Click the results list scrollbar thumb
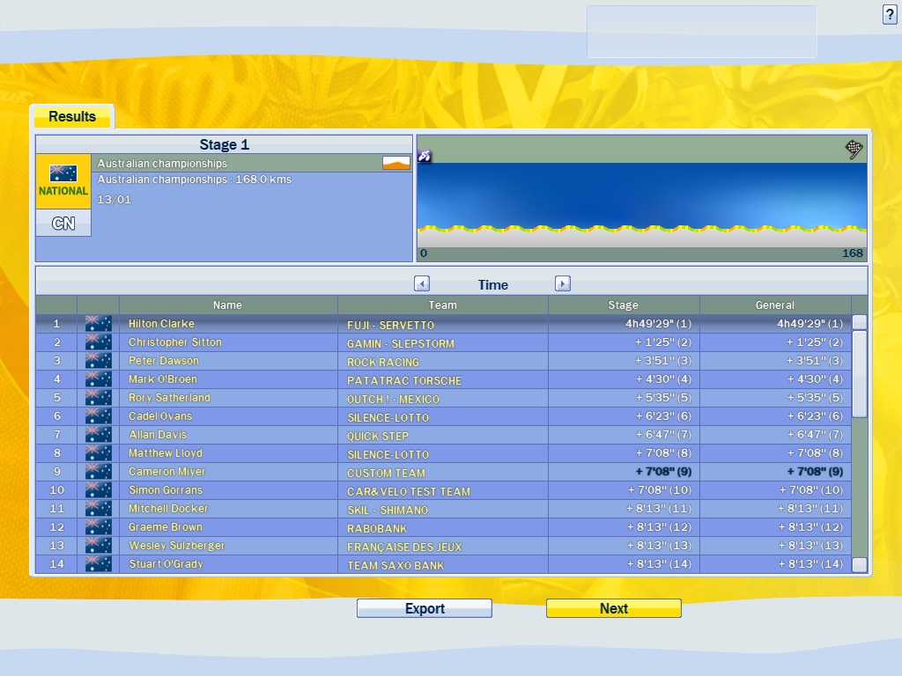902x676 pixels. coord(859,374)
